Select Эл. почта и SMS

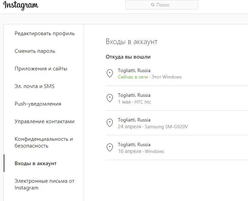pos(35,86)
